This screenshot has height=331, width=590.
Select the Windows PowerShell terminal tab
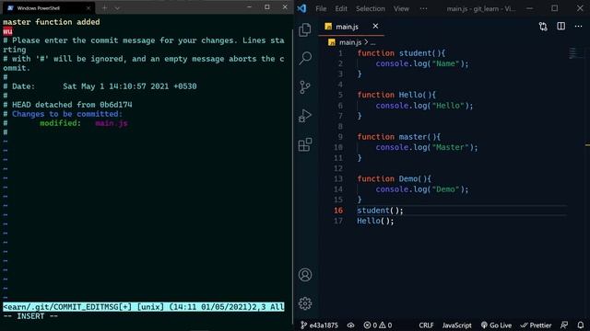(x=49, y=8)
